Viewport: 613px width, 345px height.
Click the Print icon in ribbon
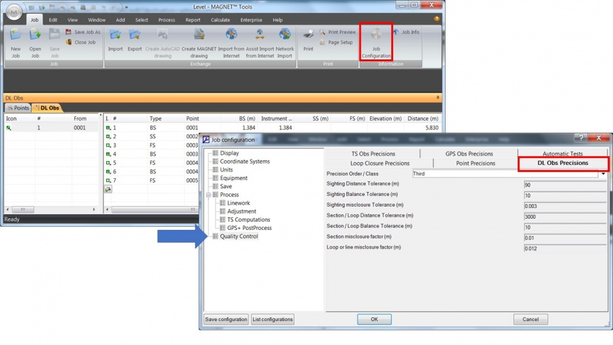[x=308, y=34]
